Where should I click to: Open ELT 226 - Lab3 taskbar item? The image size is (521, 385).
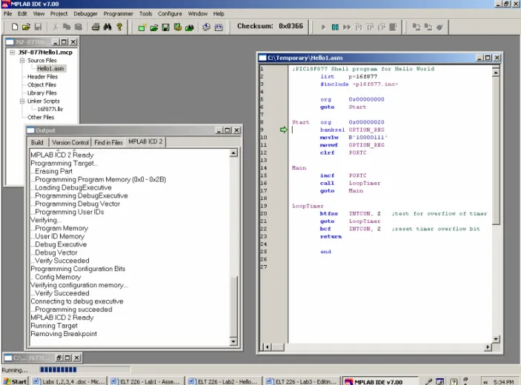tap(302, 382)
